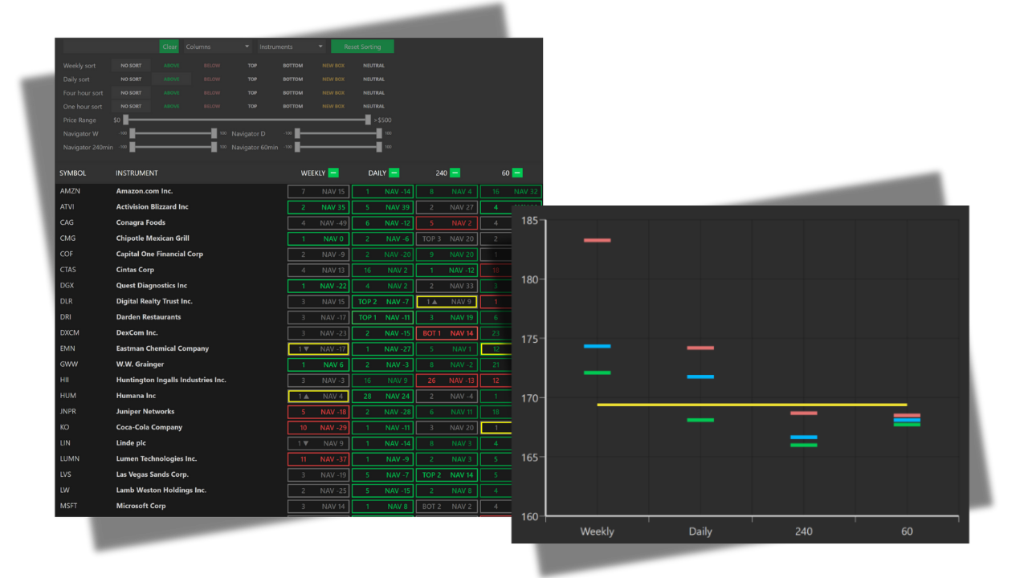
Task: Open the Instruments dropdown
Action: tap(291, 47)
